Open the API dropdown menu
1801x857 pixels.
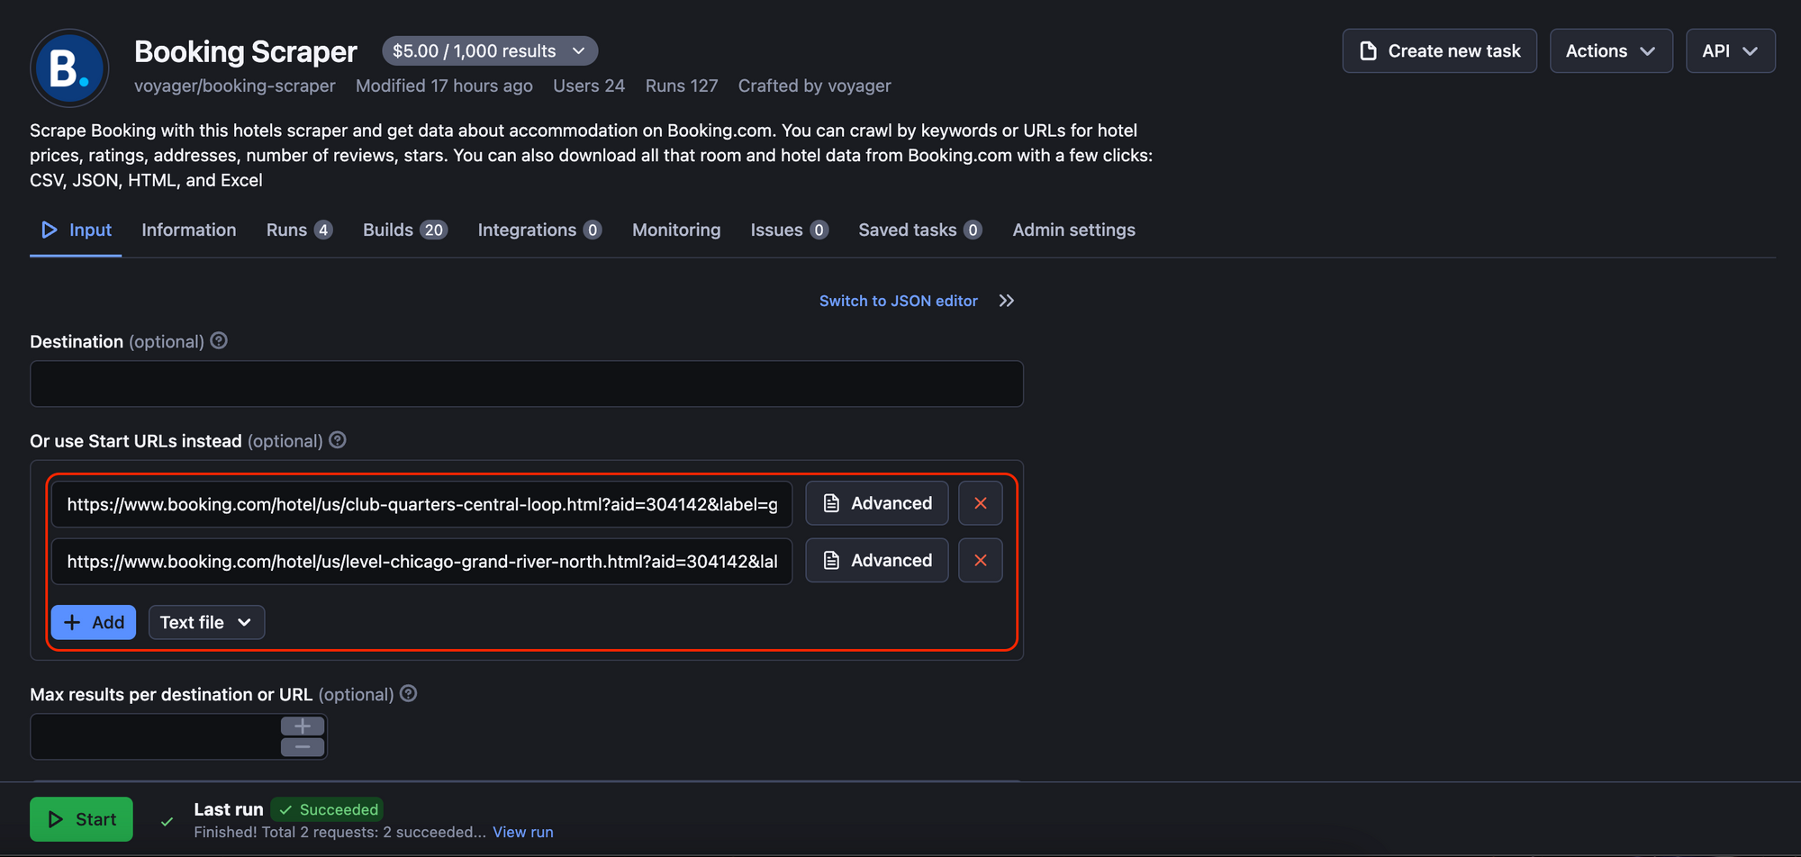tap(1730, 51)
